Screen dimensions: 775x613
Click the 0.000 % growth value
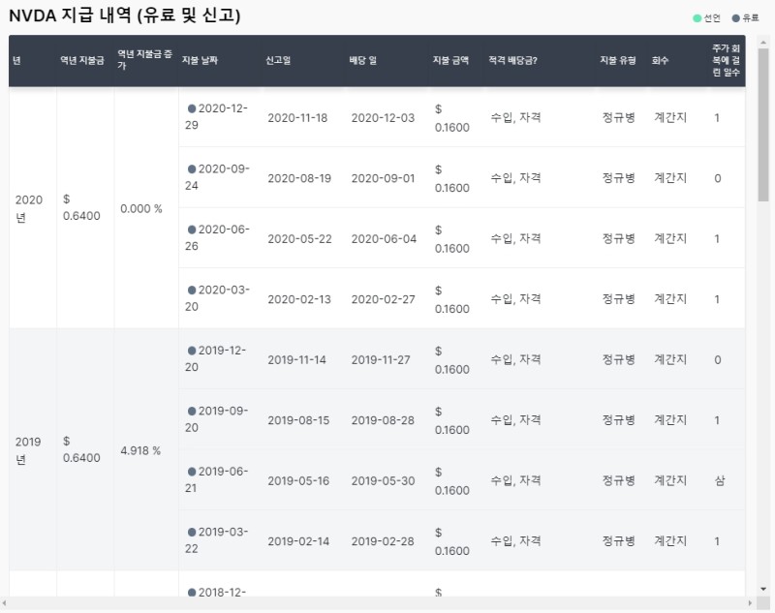pos(141,208)
